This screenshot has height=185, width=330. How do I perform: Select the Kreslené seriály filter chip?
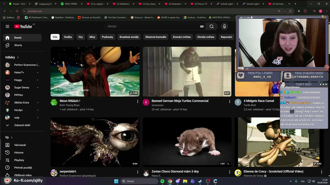pyautogui.click(x=129, y=37)
